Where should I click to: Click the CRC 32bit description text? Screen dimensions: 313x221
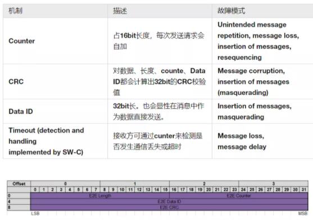coord(159,81)
